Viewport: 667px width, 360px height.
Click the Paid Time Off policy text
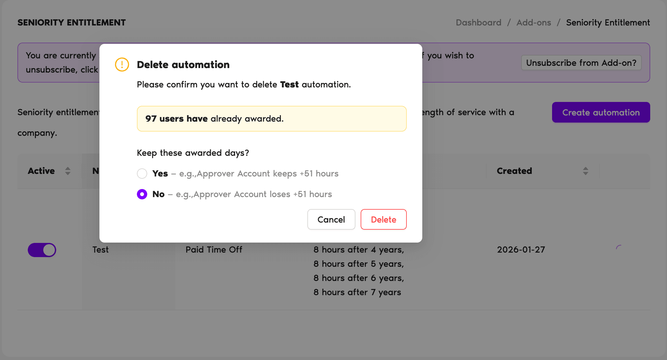click(x=214, y=249)
